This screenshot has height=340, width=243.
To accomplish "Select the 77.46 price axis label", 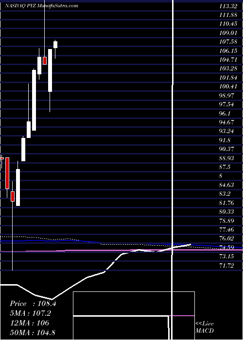I will point(227,230).
